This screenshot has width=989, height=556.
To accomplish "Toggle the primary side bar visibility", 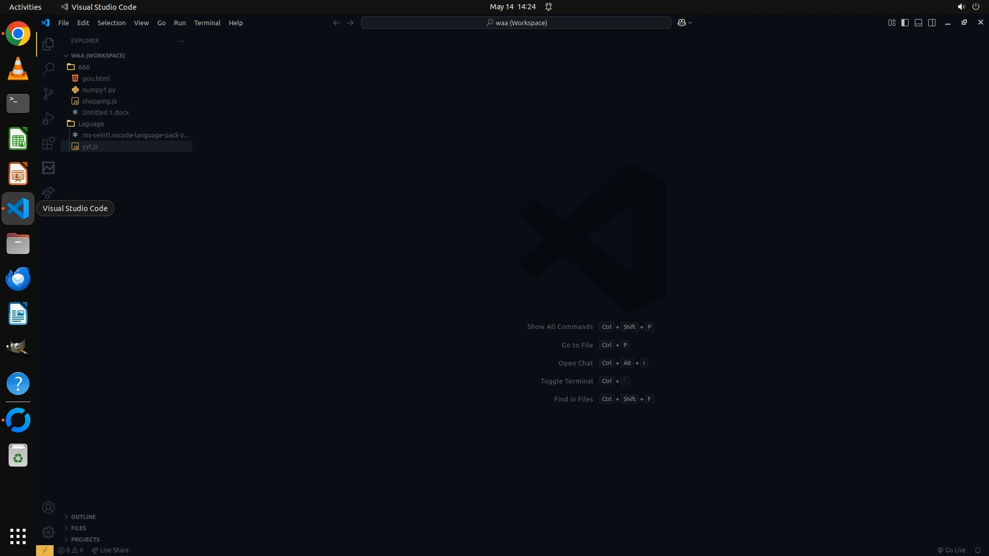I will pos(905,23).
